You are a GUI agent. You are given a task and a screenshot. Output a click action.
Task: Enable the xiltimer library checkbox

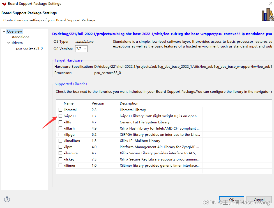(x=60, y=166)
